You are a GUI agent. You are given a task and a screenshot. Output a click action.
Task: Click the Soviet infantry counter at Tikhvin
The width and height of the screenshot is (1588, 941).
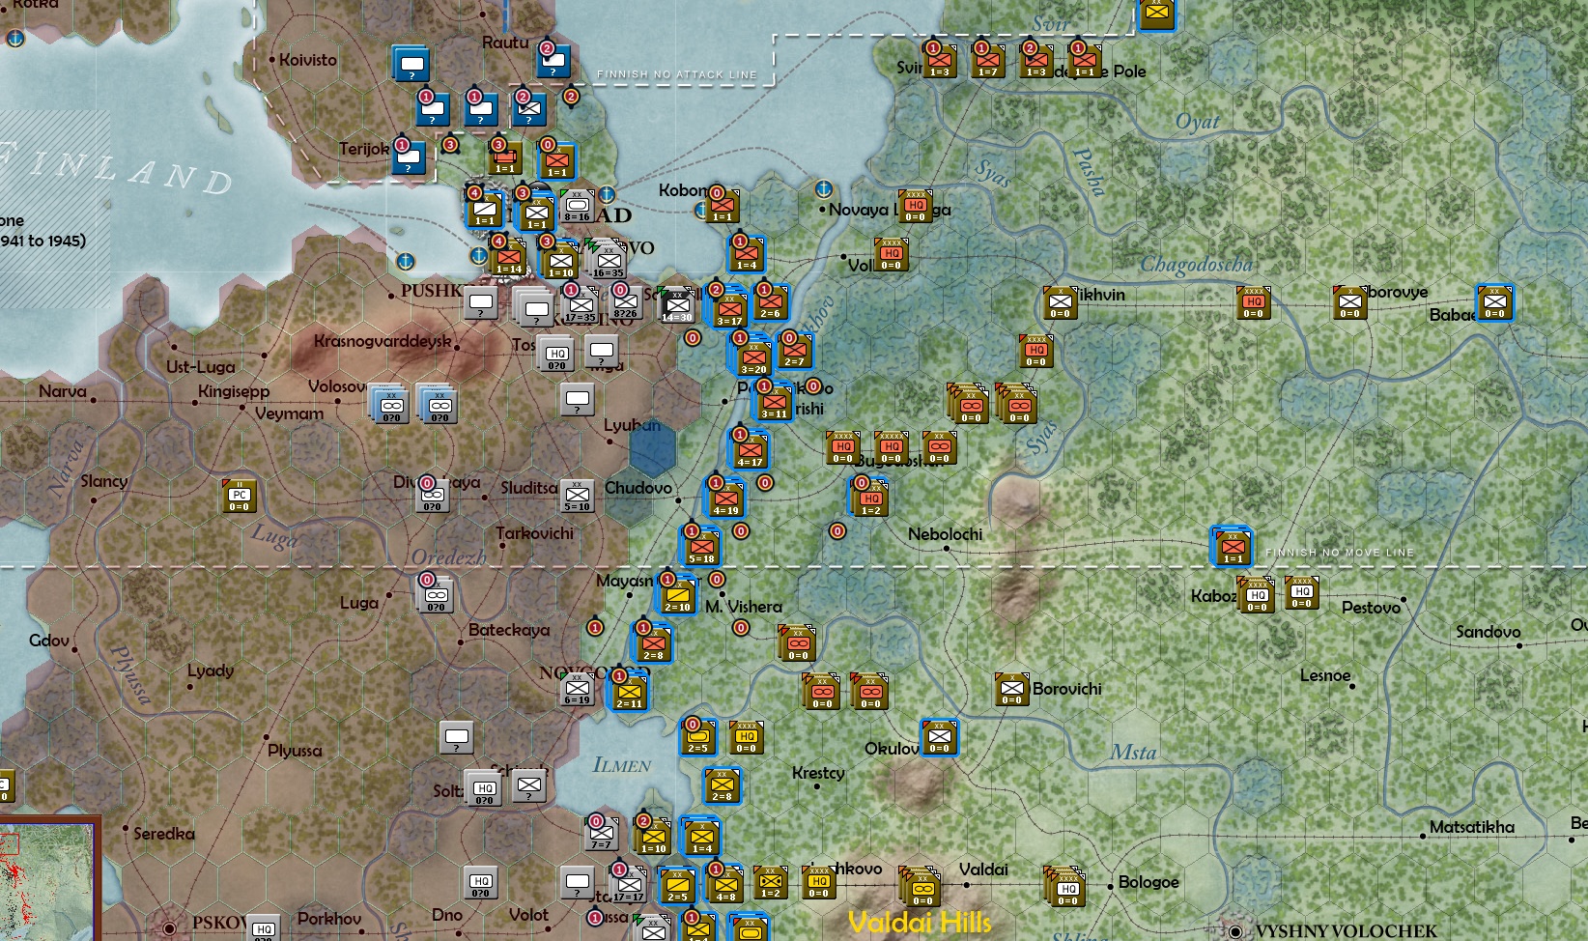tap(1060, 302)
